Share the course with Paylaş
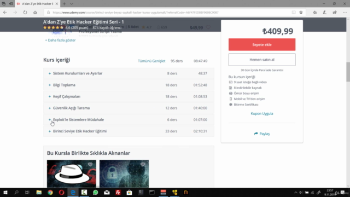 point(262,134)
